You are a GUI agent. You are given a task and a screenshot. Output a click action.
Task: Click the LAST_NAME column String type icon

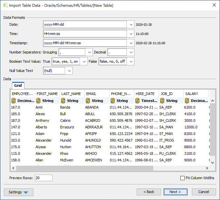(x=63, y=101)
